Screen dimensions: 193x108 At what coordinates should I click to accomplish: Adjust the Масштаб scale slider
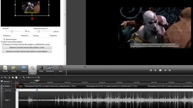tap(11, 31)
